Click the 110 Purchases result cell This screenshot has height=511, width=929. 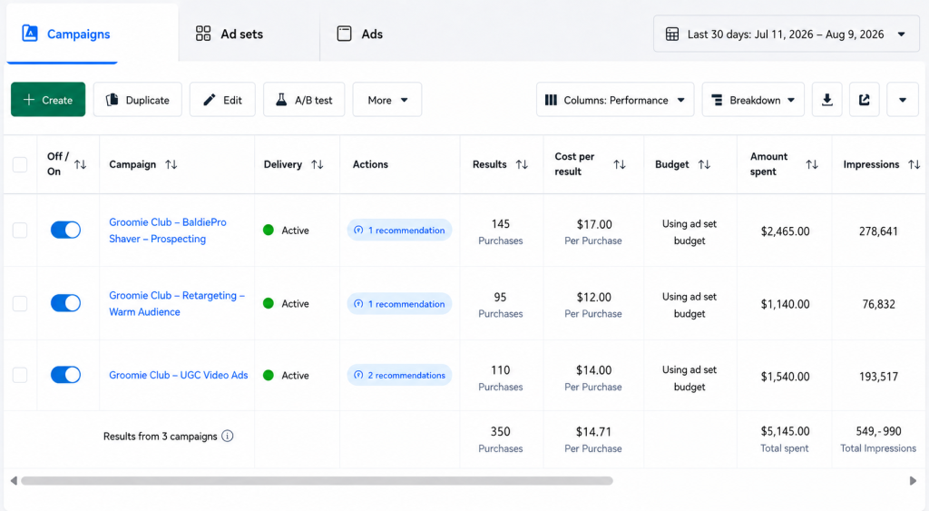pyautogui.click(x=501, y=378)
